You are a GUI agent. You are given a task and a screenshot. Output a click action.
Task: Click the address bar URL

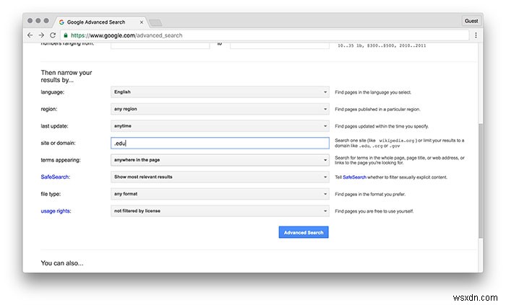coord(126,35)
